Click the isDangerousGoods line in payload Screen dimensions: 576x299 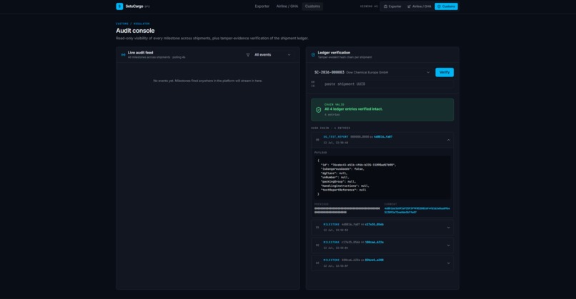tap(342, 168)
